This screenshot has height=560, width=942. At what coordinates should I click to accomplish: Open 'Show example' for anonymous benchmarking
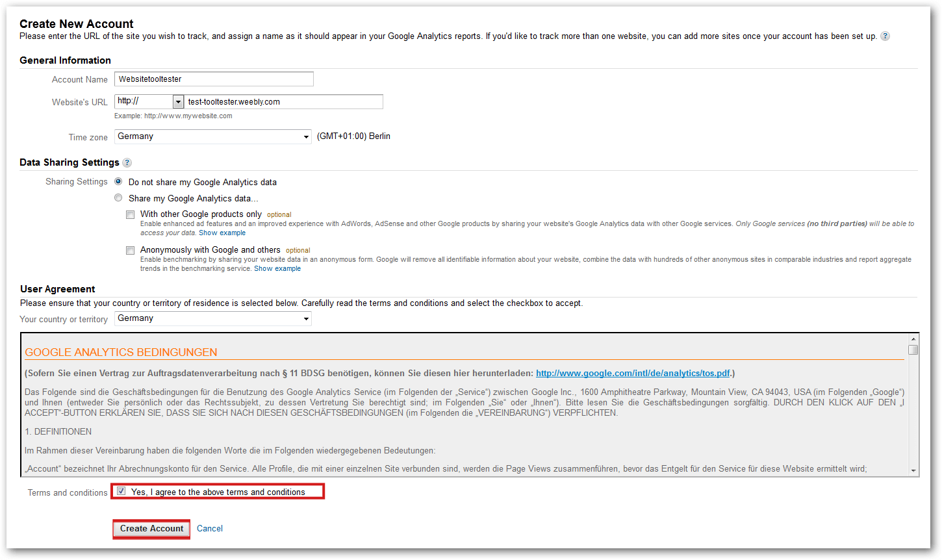[x=277, y=268]
